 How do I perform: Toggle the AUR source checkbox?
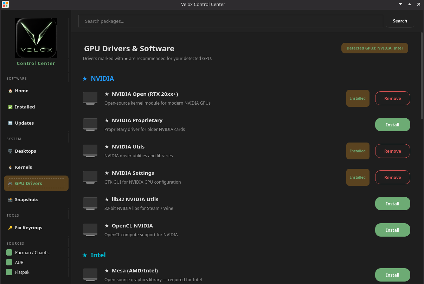click(x=9, y=262)
